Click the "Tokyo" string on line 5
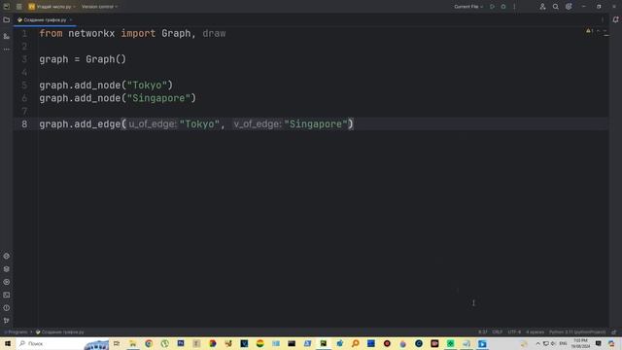622x350 pixels. 147,86
